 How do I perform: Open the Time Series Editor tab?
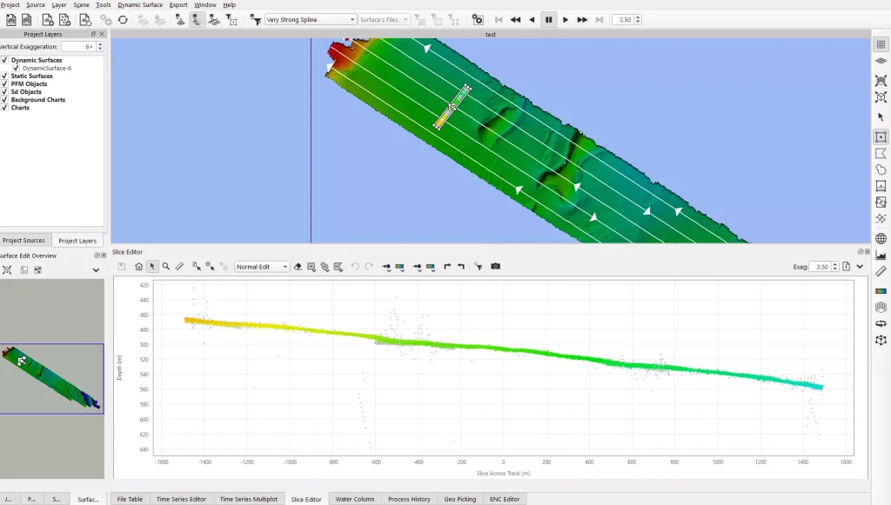point(181,499)
